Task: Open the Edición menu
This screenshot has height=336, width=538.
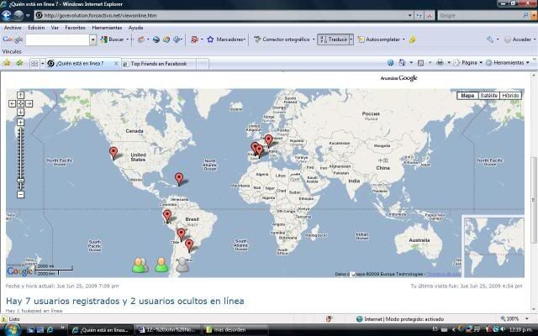Action: (x=36, y=28)
